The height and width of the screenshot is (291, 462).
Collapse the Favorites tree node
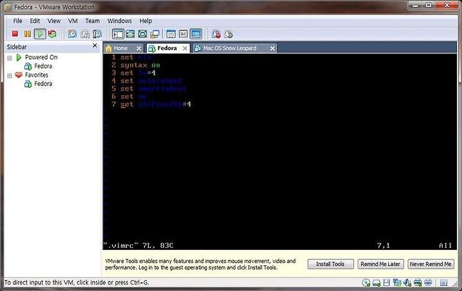10,76
